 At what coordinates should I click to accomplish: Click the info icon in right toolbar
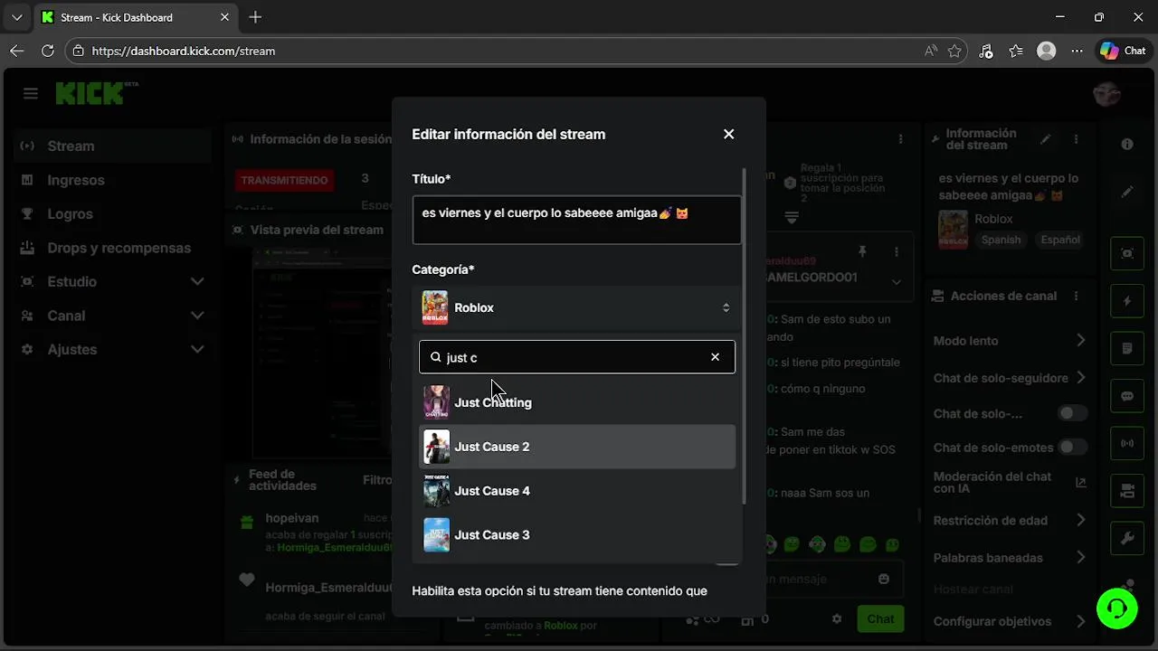1127,145
